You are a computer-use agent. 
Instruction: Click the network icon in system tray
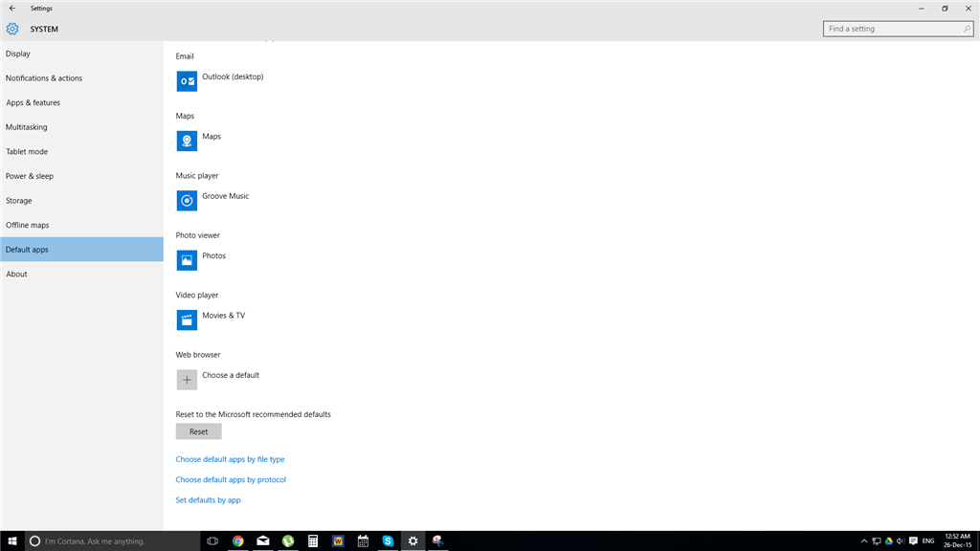877,541
